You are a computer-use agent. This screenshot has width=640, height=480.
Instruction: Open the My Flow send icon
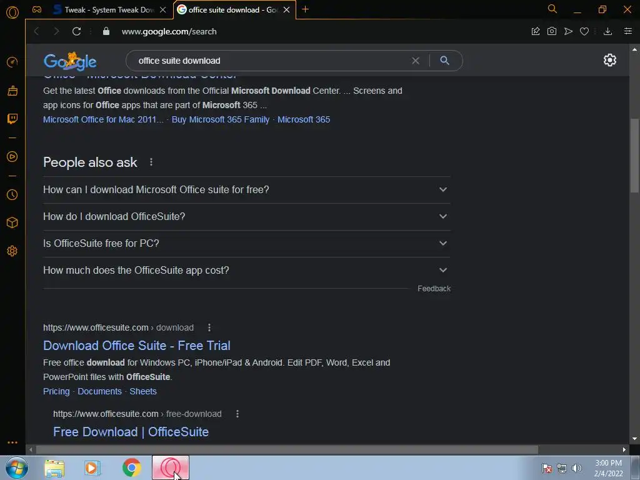pos(568,31)
